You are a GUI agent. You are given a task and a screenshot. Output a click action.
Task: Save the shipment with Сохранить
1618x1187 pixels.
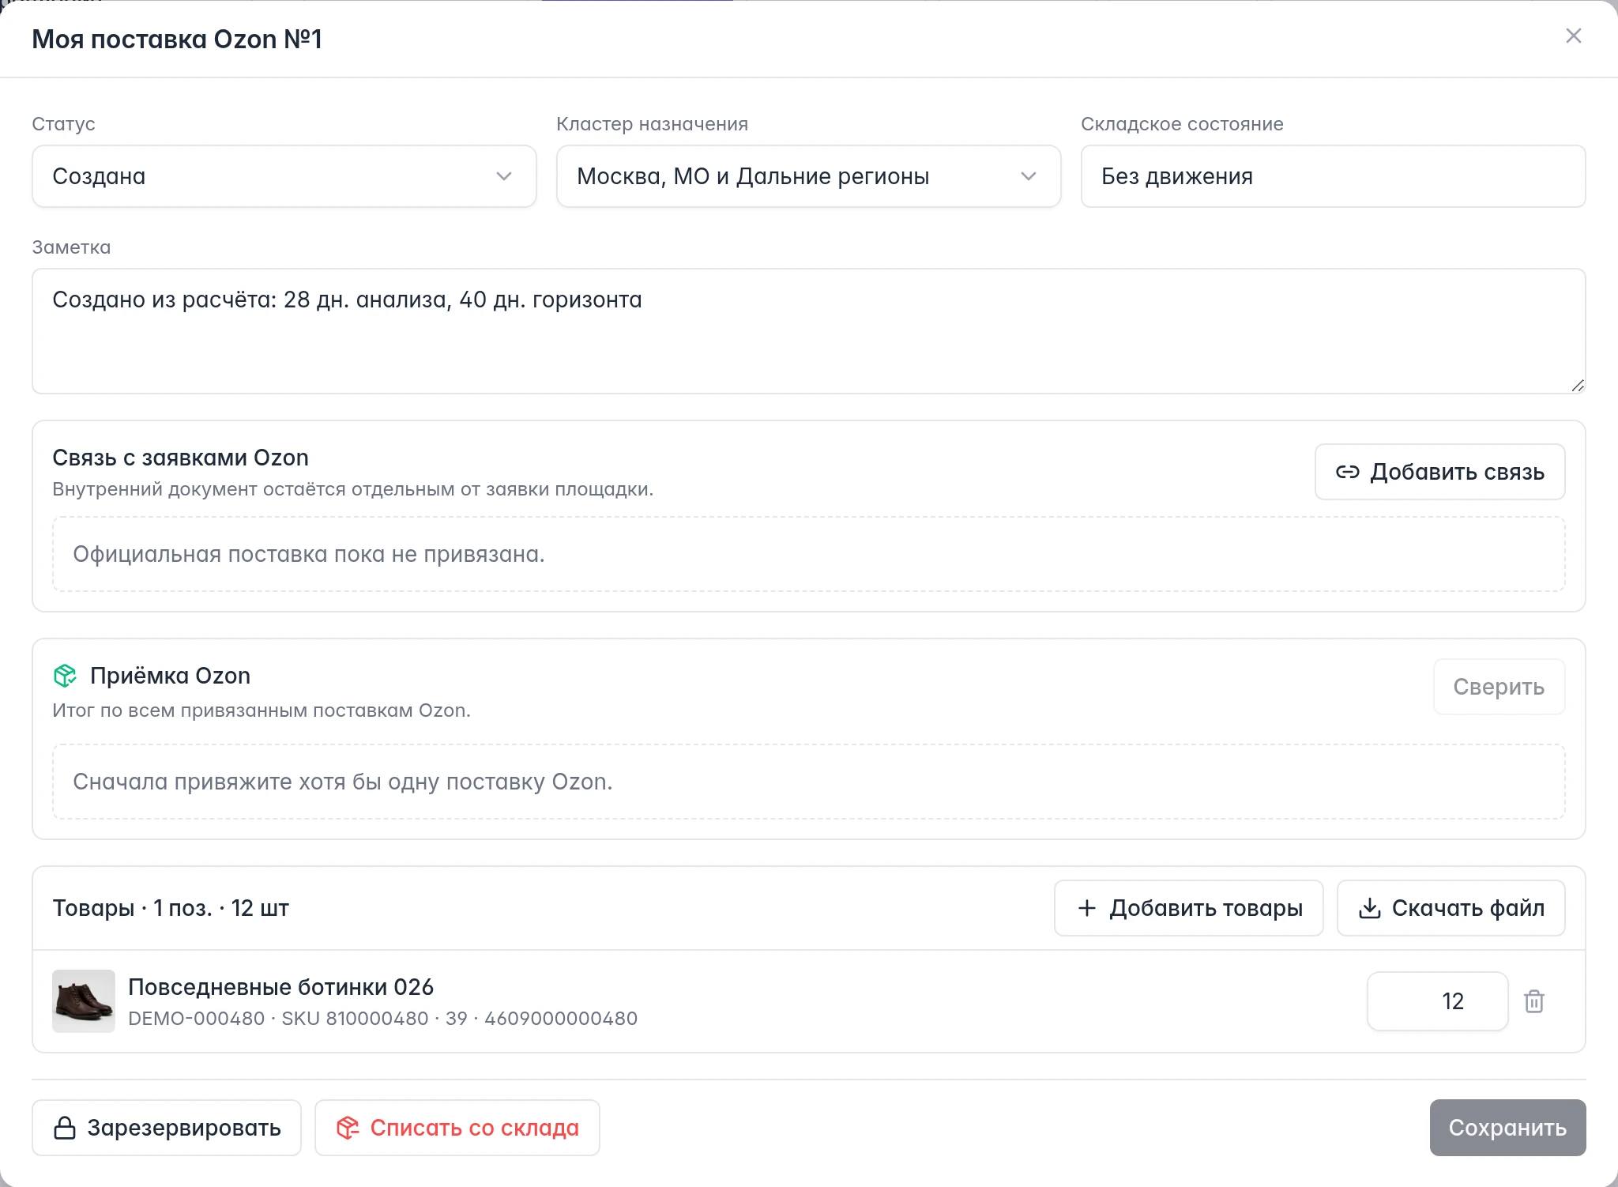(1507, 1128)
